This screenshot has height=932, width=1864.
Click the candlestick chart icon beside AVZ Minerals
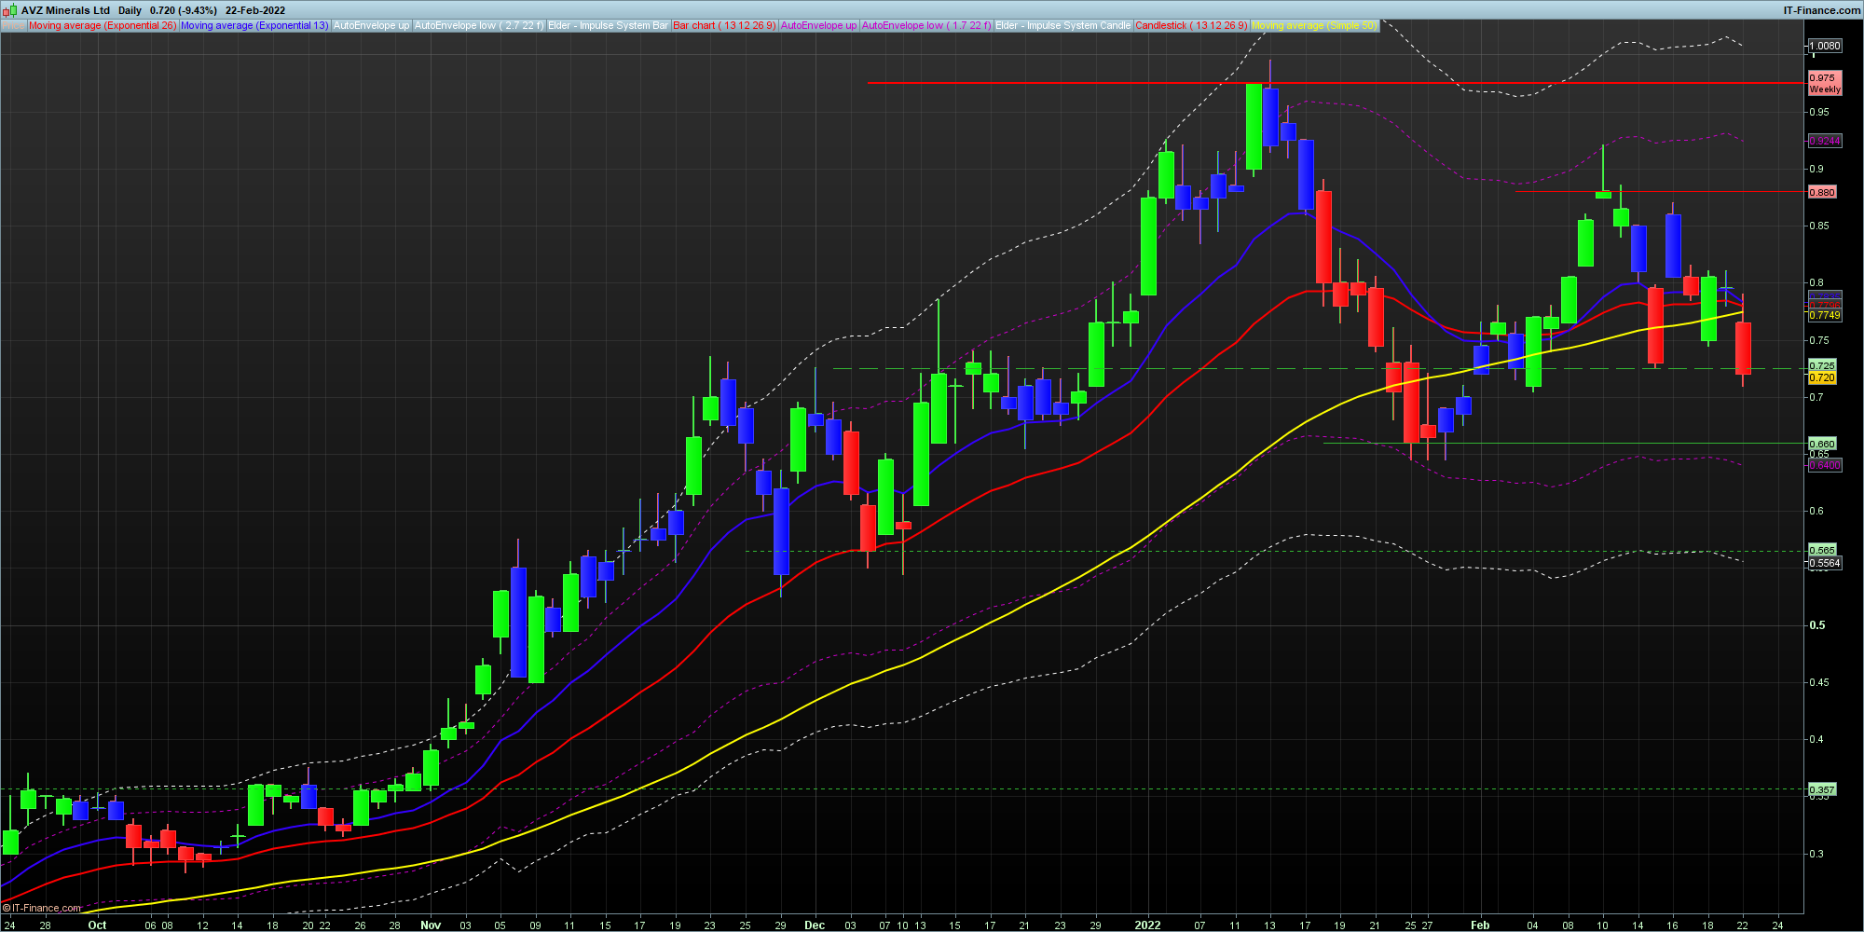[10, 10]
